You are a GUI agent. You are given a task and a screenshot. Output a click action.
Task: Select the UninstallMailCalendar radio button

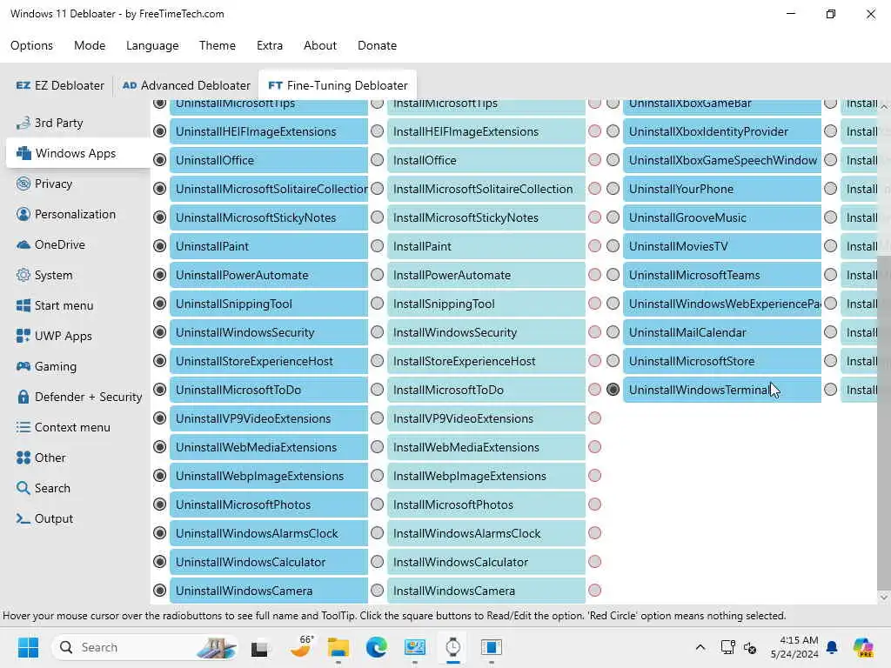(x=613, y=332)
